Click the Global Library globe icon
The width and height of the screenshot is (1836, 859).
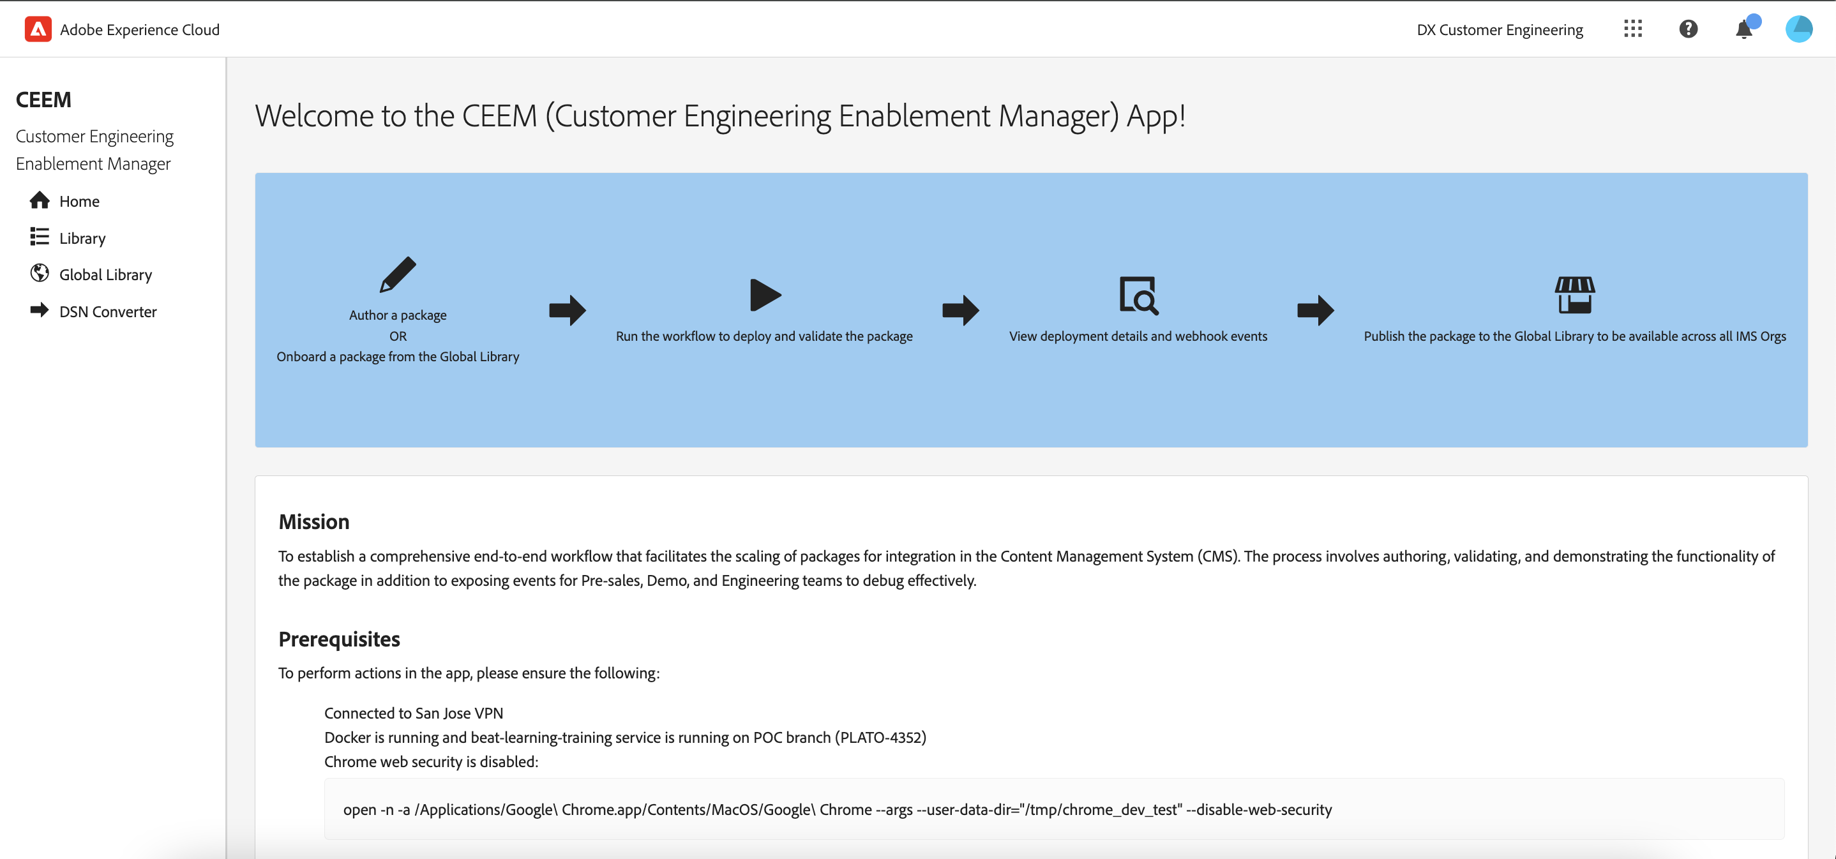pyautogui.click(x=40, y=274)
